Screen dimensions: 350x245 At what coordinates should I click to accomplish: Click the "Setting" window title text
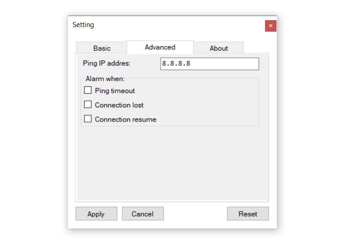tap(83, 25)
